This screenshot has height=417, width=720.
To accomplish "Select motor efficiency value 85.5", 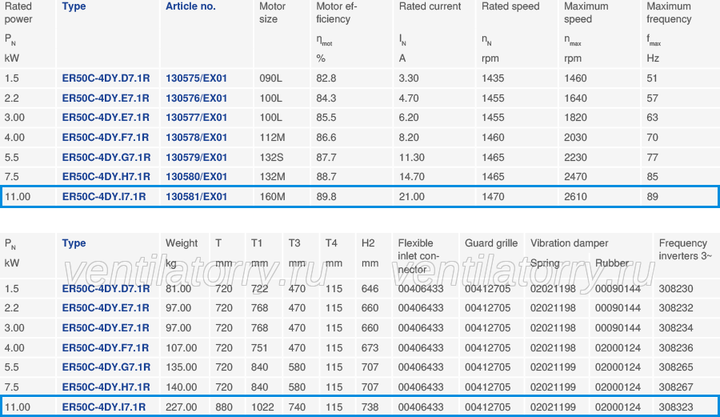I will 326,118.
